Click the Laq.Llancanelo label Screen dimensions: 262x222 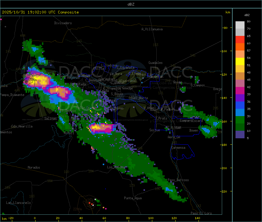pyautogui.click(x=18, y=203)
